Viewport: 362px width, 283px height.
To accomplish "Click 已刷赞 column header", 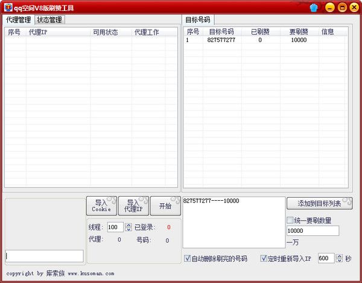I will point(261,31).
